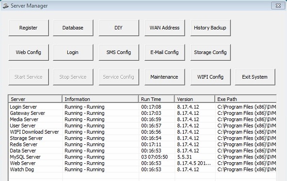This screenshot has width=287, height=181.
Task: Click the Storage Config button
Action: (x=210, y=52)
